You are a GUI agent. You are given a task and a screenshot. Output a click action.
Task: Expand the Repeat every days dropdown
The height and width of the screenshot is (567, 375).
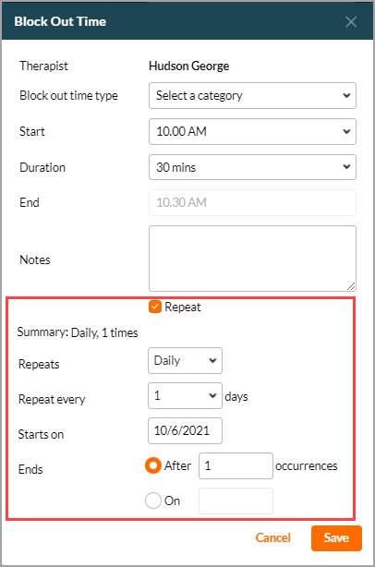(x=185, y=395)
